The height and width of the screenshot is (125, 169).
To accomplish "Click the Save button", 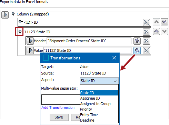I will [x=59, y=117].
